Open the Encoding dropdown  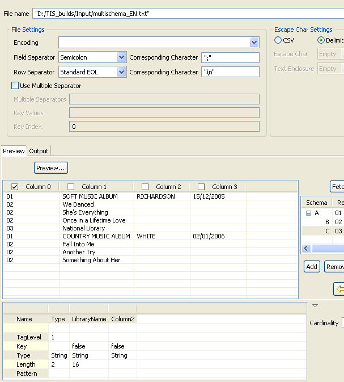[254, 43]
